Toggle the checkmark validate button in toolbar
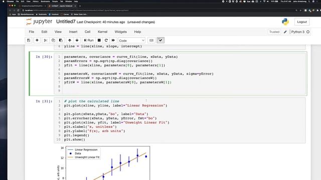The image size is (321, 180). click(160, 40)
